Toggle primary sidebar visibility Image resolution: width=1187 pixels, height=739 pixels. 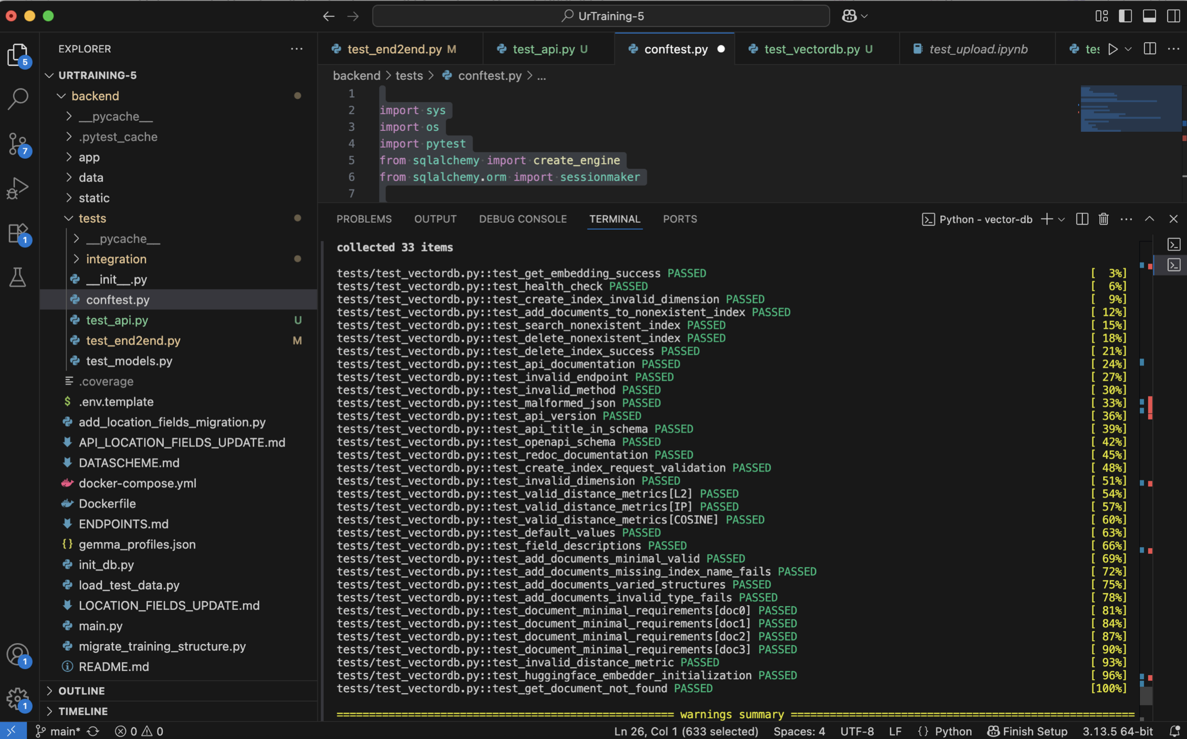coord(1125,16)
